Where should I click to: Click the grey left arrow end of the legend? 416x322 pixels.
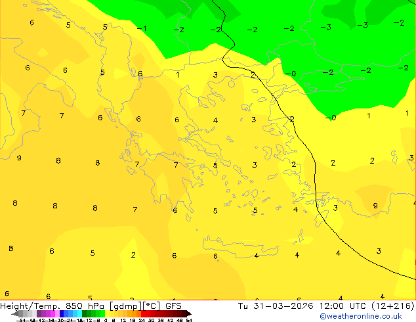click(15, 314)
